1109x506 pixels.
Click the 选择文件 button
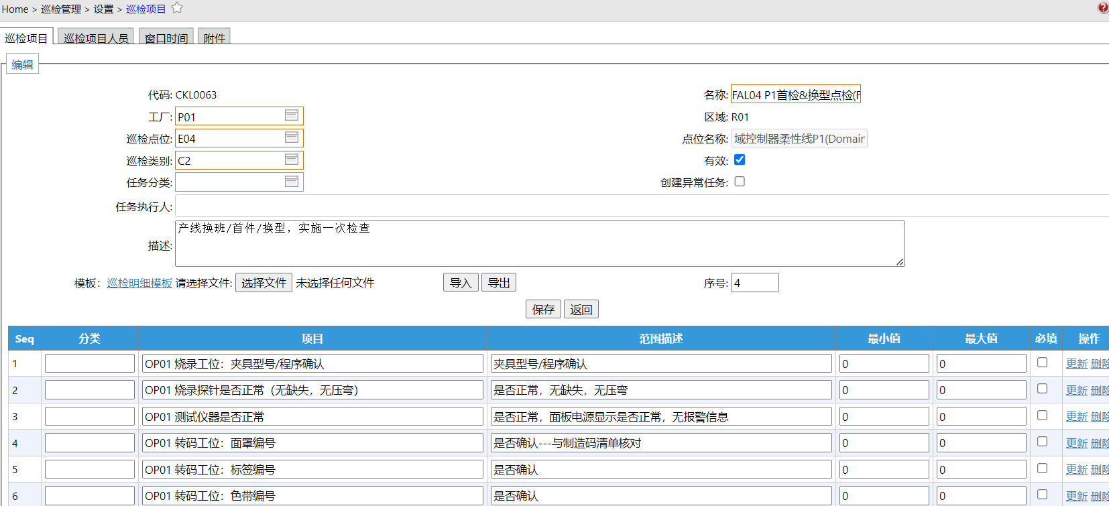(x=264, y=283)
